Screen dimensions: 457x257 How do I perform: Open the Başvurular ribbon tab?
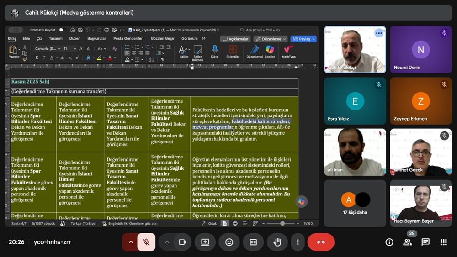click(96, 39)
